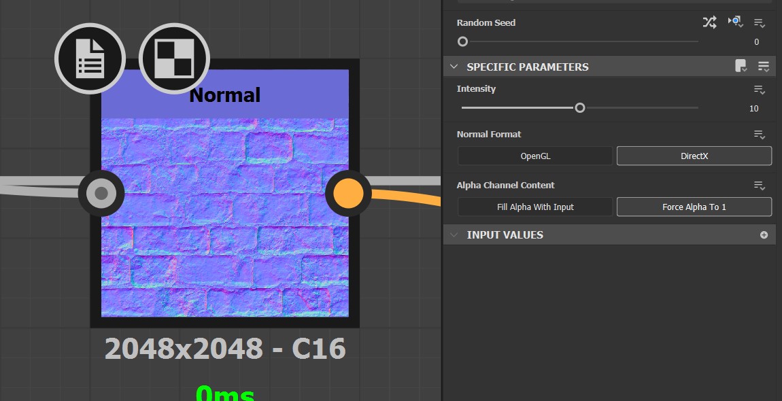Open the Alpha Channel Content parameter options menu

pyautogui.click(x=760, y=185)
